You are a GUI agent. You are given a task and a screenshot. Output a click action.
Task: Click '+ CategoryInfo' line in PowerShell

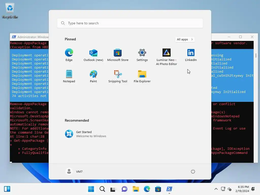[32, 149]
